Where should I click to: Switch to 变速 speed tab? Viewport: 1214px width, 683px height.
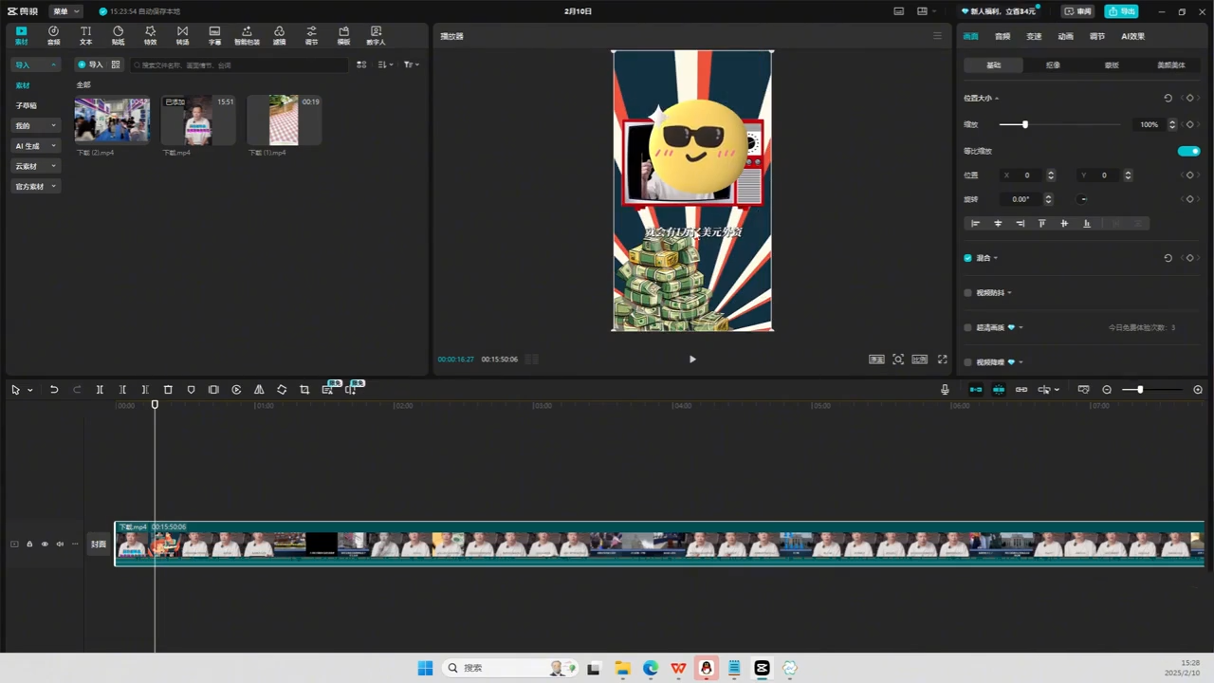pyautogui.click(x=1034, y=36)
